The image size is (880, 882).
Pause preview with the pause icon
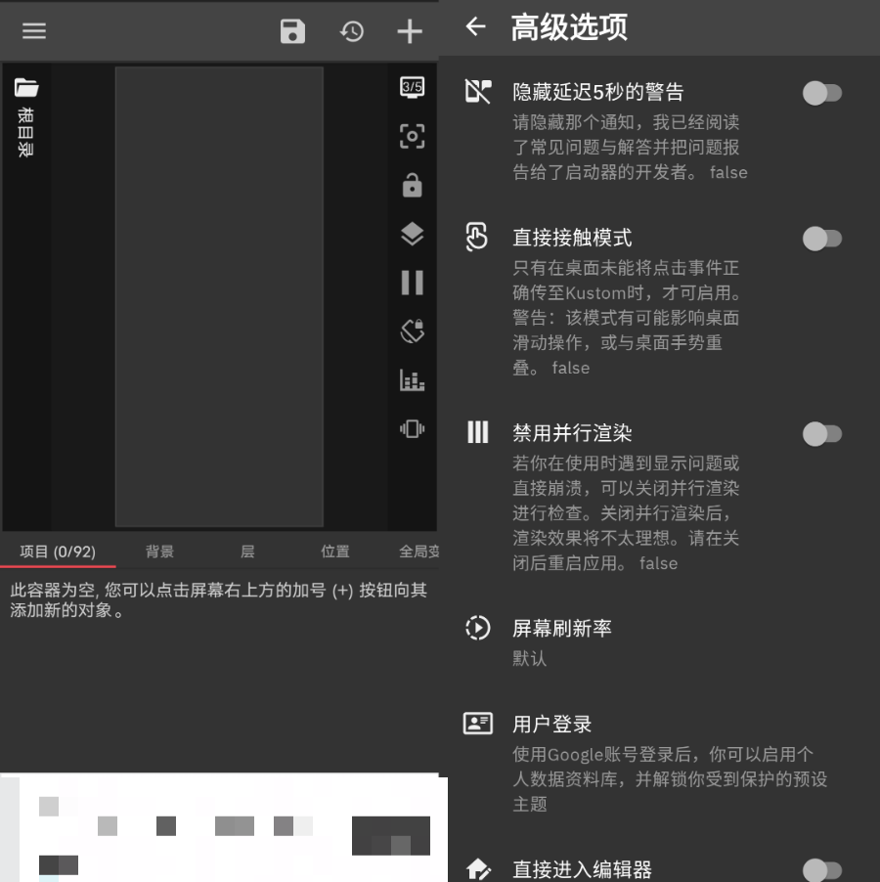pyautogui.click(x=413, y=283)
